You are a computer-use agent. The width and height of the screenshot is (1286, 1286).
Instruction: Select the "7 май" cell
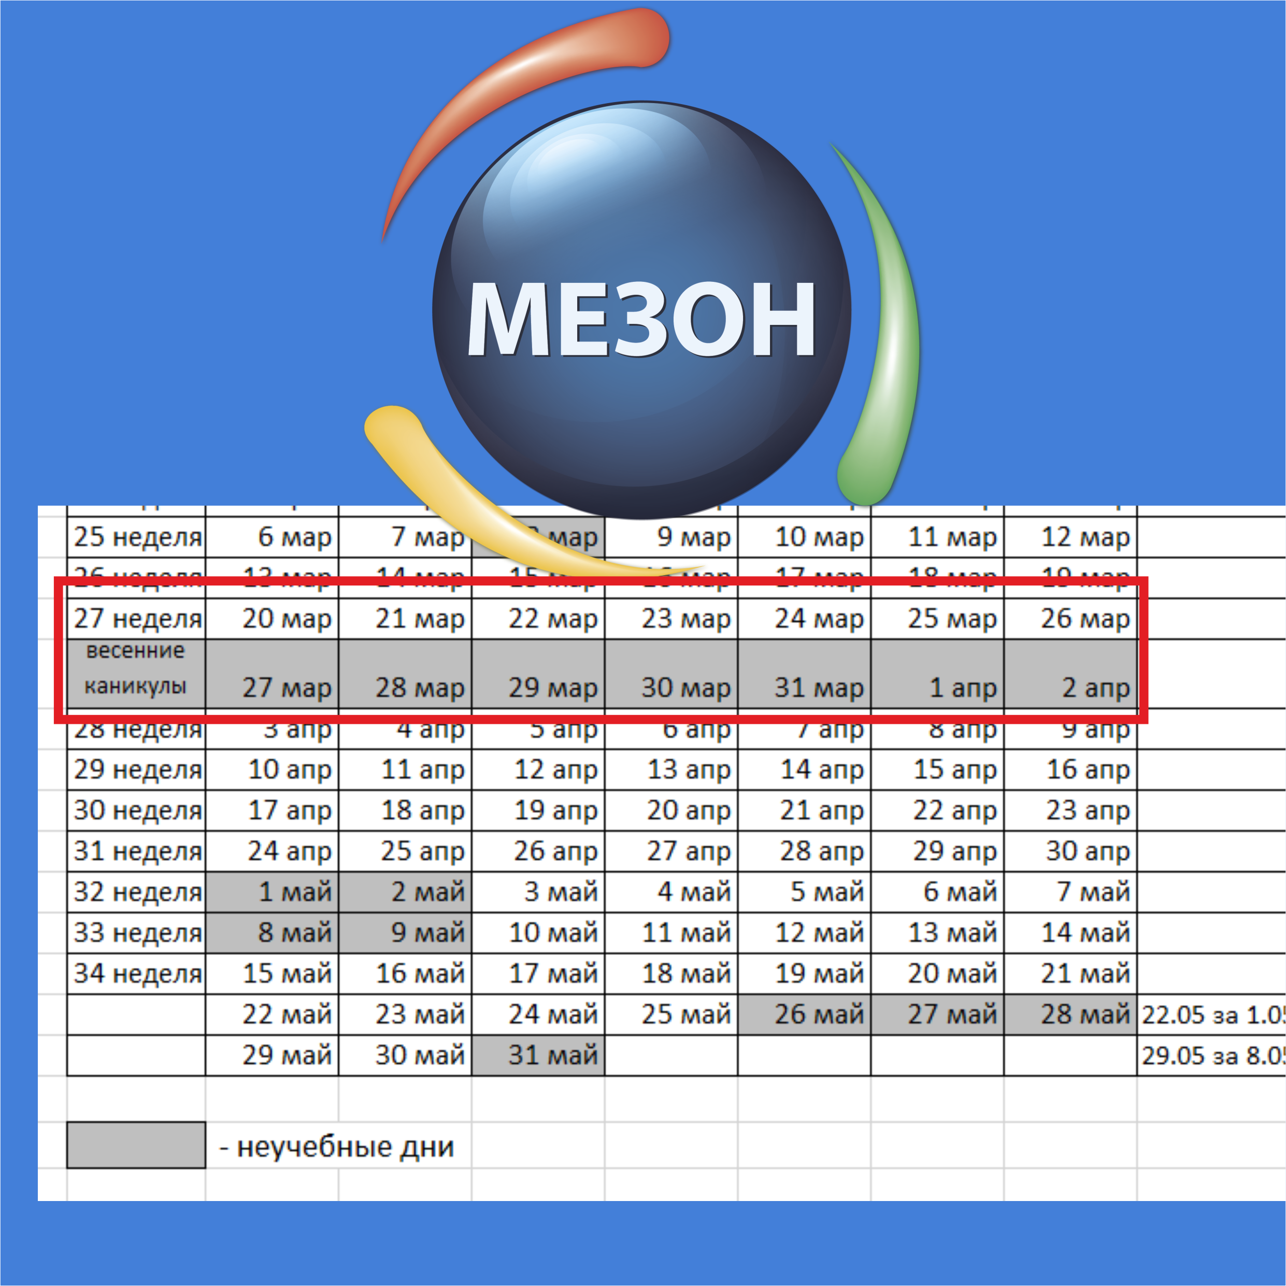pyautogui.click(x=1071, y=893)
